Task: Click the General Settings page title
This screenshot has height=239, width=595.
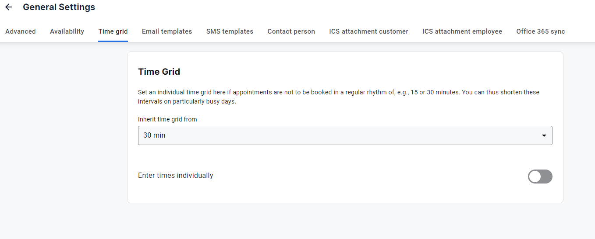Action: tap(59, 7)
